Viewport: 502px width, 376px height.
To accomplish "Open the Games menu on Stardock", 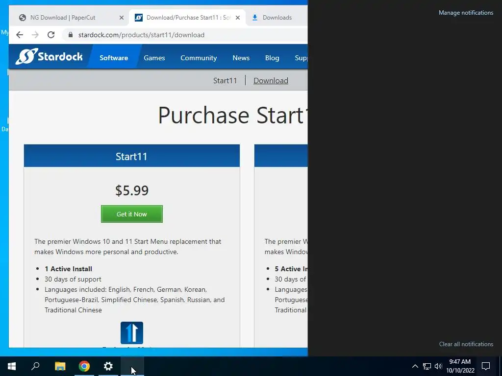I will pos(154,58).
